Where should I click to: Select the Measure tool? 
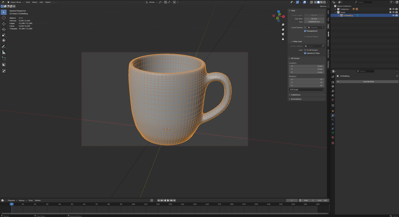click(x=4, y=52)
